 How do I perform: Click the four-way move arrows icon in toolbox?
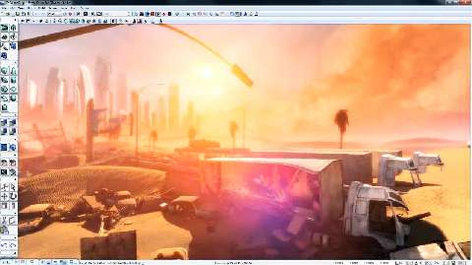4,196
